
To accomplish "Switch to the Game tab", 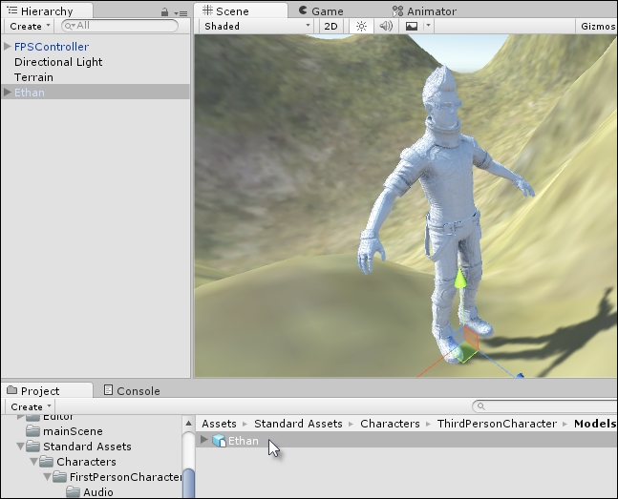I will (321, 11).
